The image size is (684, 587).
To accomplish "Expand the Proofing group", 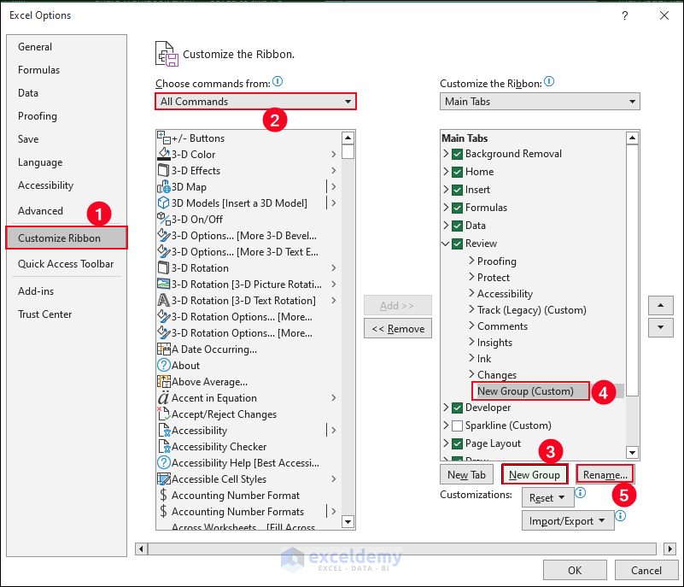I will click(471, 261).
